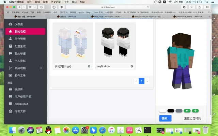Screen dimensions: 218x136
Task: Open gear settings for 永动鸡(doge)
Action: click(89, 66)
